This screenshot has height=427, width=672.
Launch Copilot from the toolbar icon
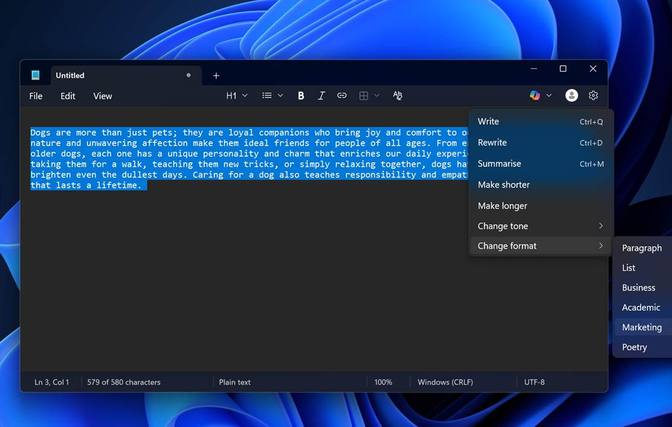click(x=534, y=95)
